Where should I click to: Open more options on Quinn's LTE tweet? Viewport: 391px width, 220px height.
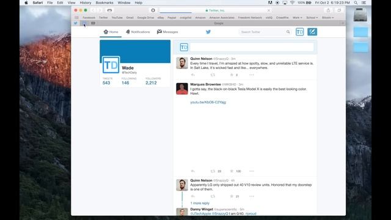coord(252,75)
